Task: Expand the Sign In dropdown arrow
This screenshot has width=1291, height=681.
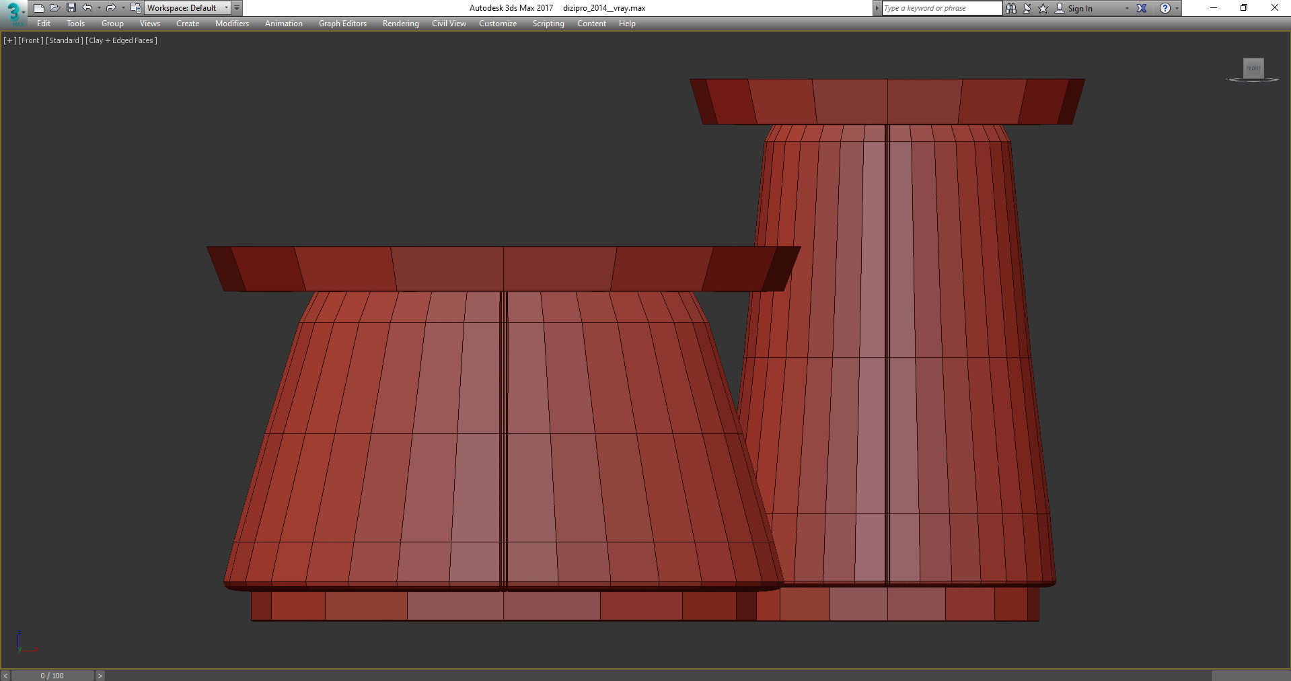Action: (x=1127, y=8)
